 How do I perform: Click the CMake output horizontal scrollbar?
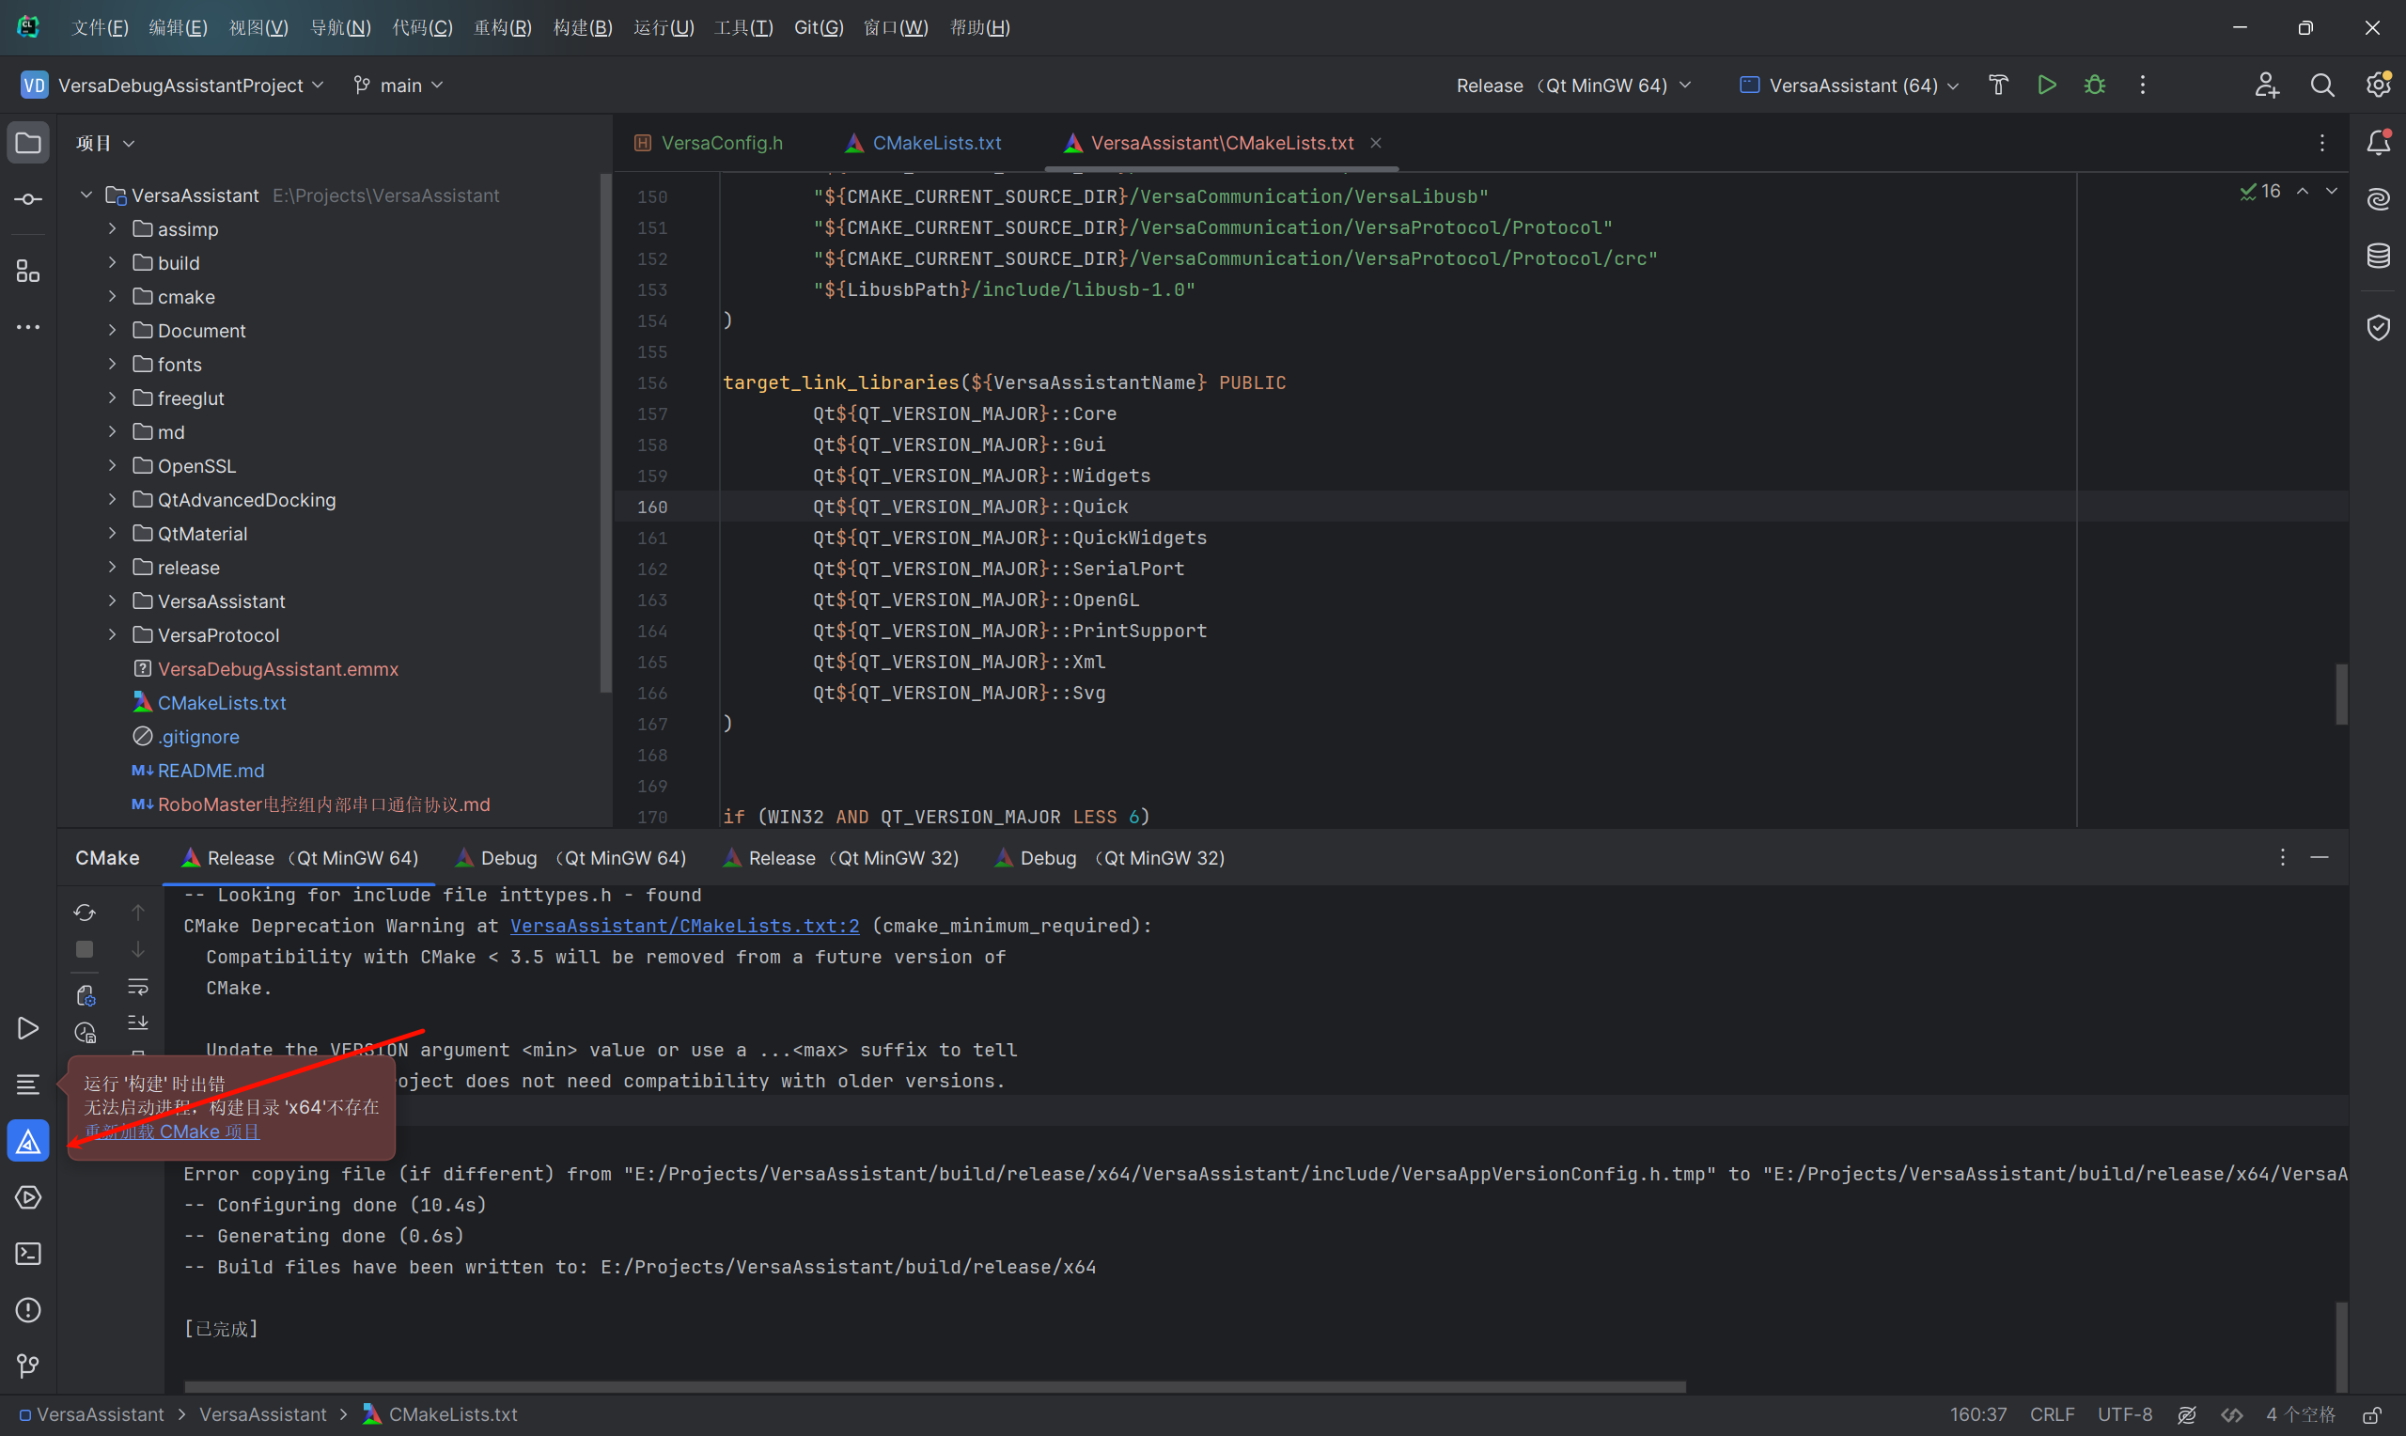[933, 1386]
